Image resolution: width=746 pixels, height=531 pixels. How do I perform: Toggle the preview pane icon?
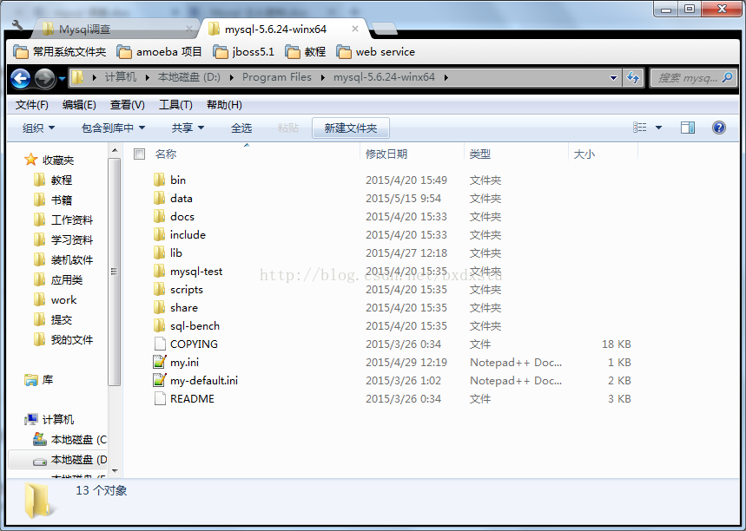(x=688, y=128)
